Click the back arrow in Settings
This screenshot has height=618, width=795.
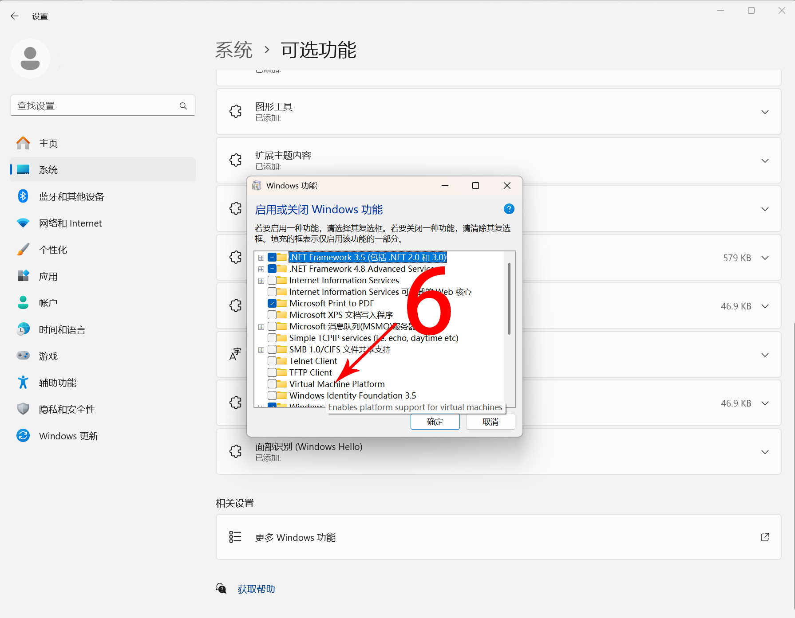(x=15, y=16)
